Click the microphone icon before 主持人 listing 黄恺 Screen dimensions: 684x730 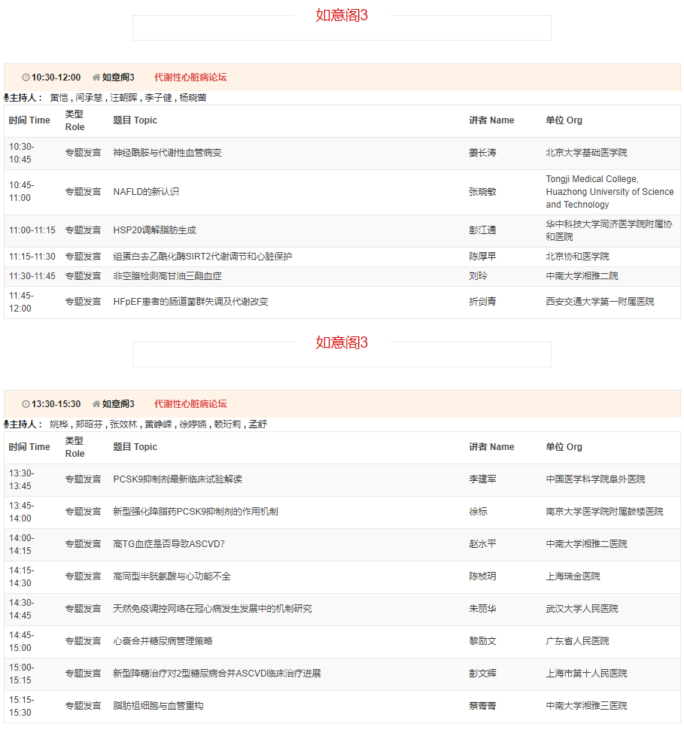pyautogui.click(x=6, y=98)
